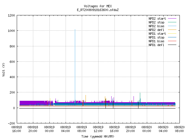185x139 pixels.
Task: Click the '080918 16:00' x-axis tick label
Action: [x=17, y=129]
